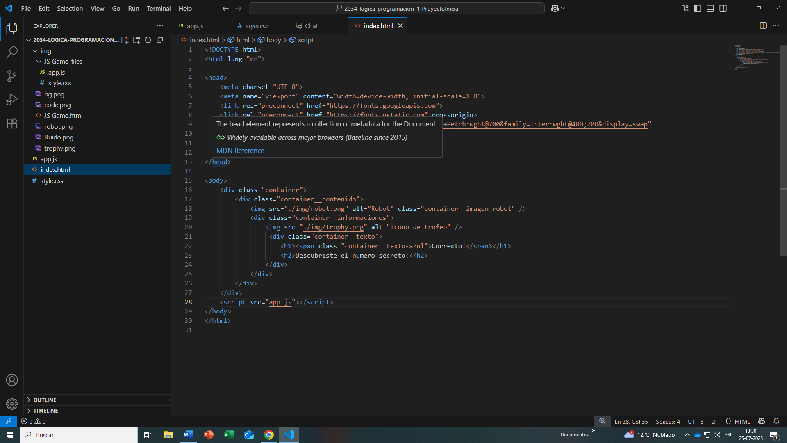
Task: Open the File menu
Action: pos(26,8)
